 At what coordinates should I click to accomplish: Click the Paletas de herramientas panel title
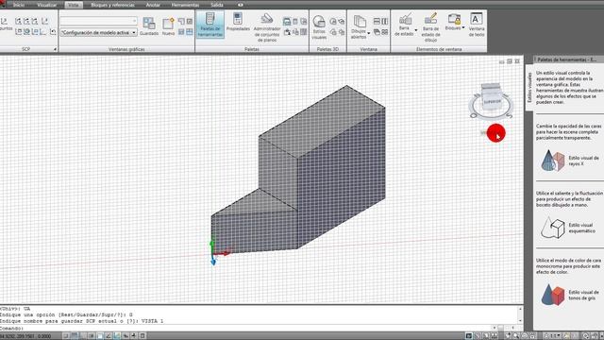tap(567, 59)
